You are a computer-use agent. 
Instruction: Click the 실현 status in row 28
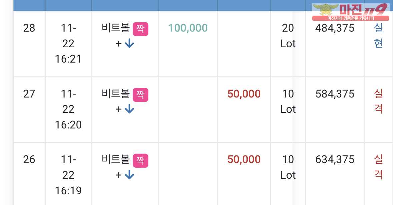(x=378, y=35)
